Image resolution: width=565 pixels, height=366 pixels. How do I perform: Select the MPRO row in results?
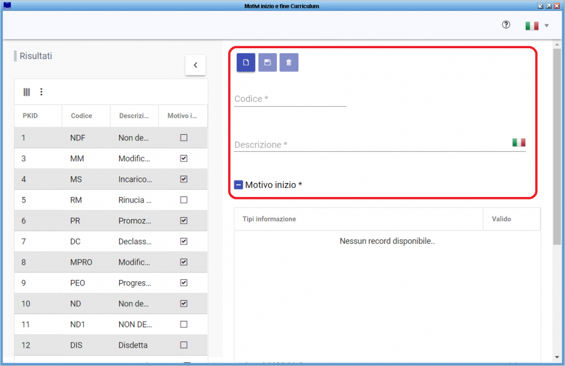tap(111, 262)
